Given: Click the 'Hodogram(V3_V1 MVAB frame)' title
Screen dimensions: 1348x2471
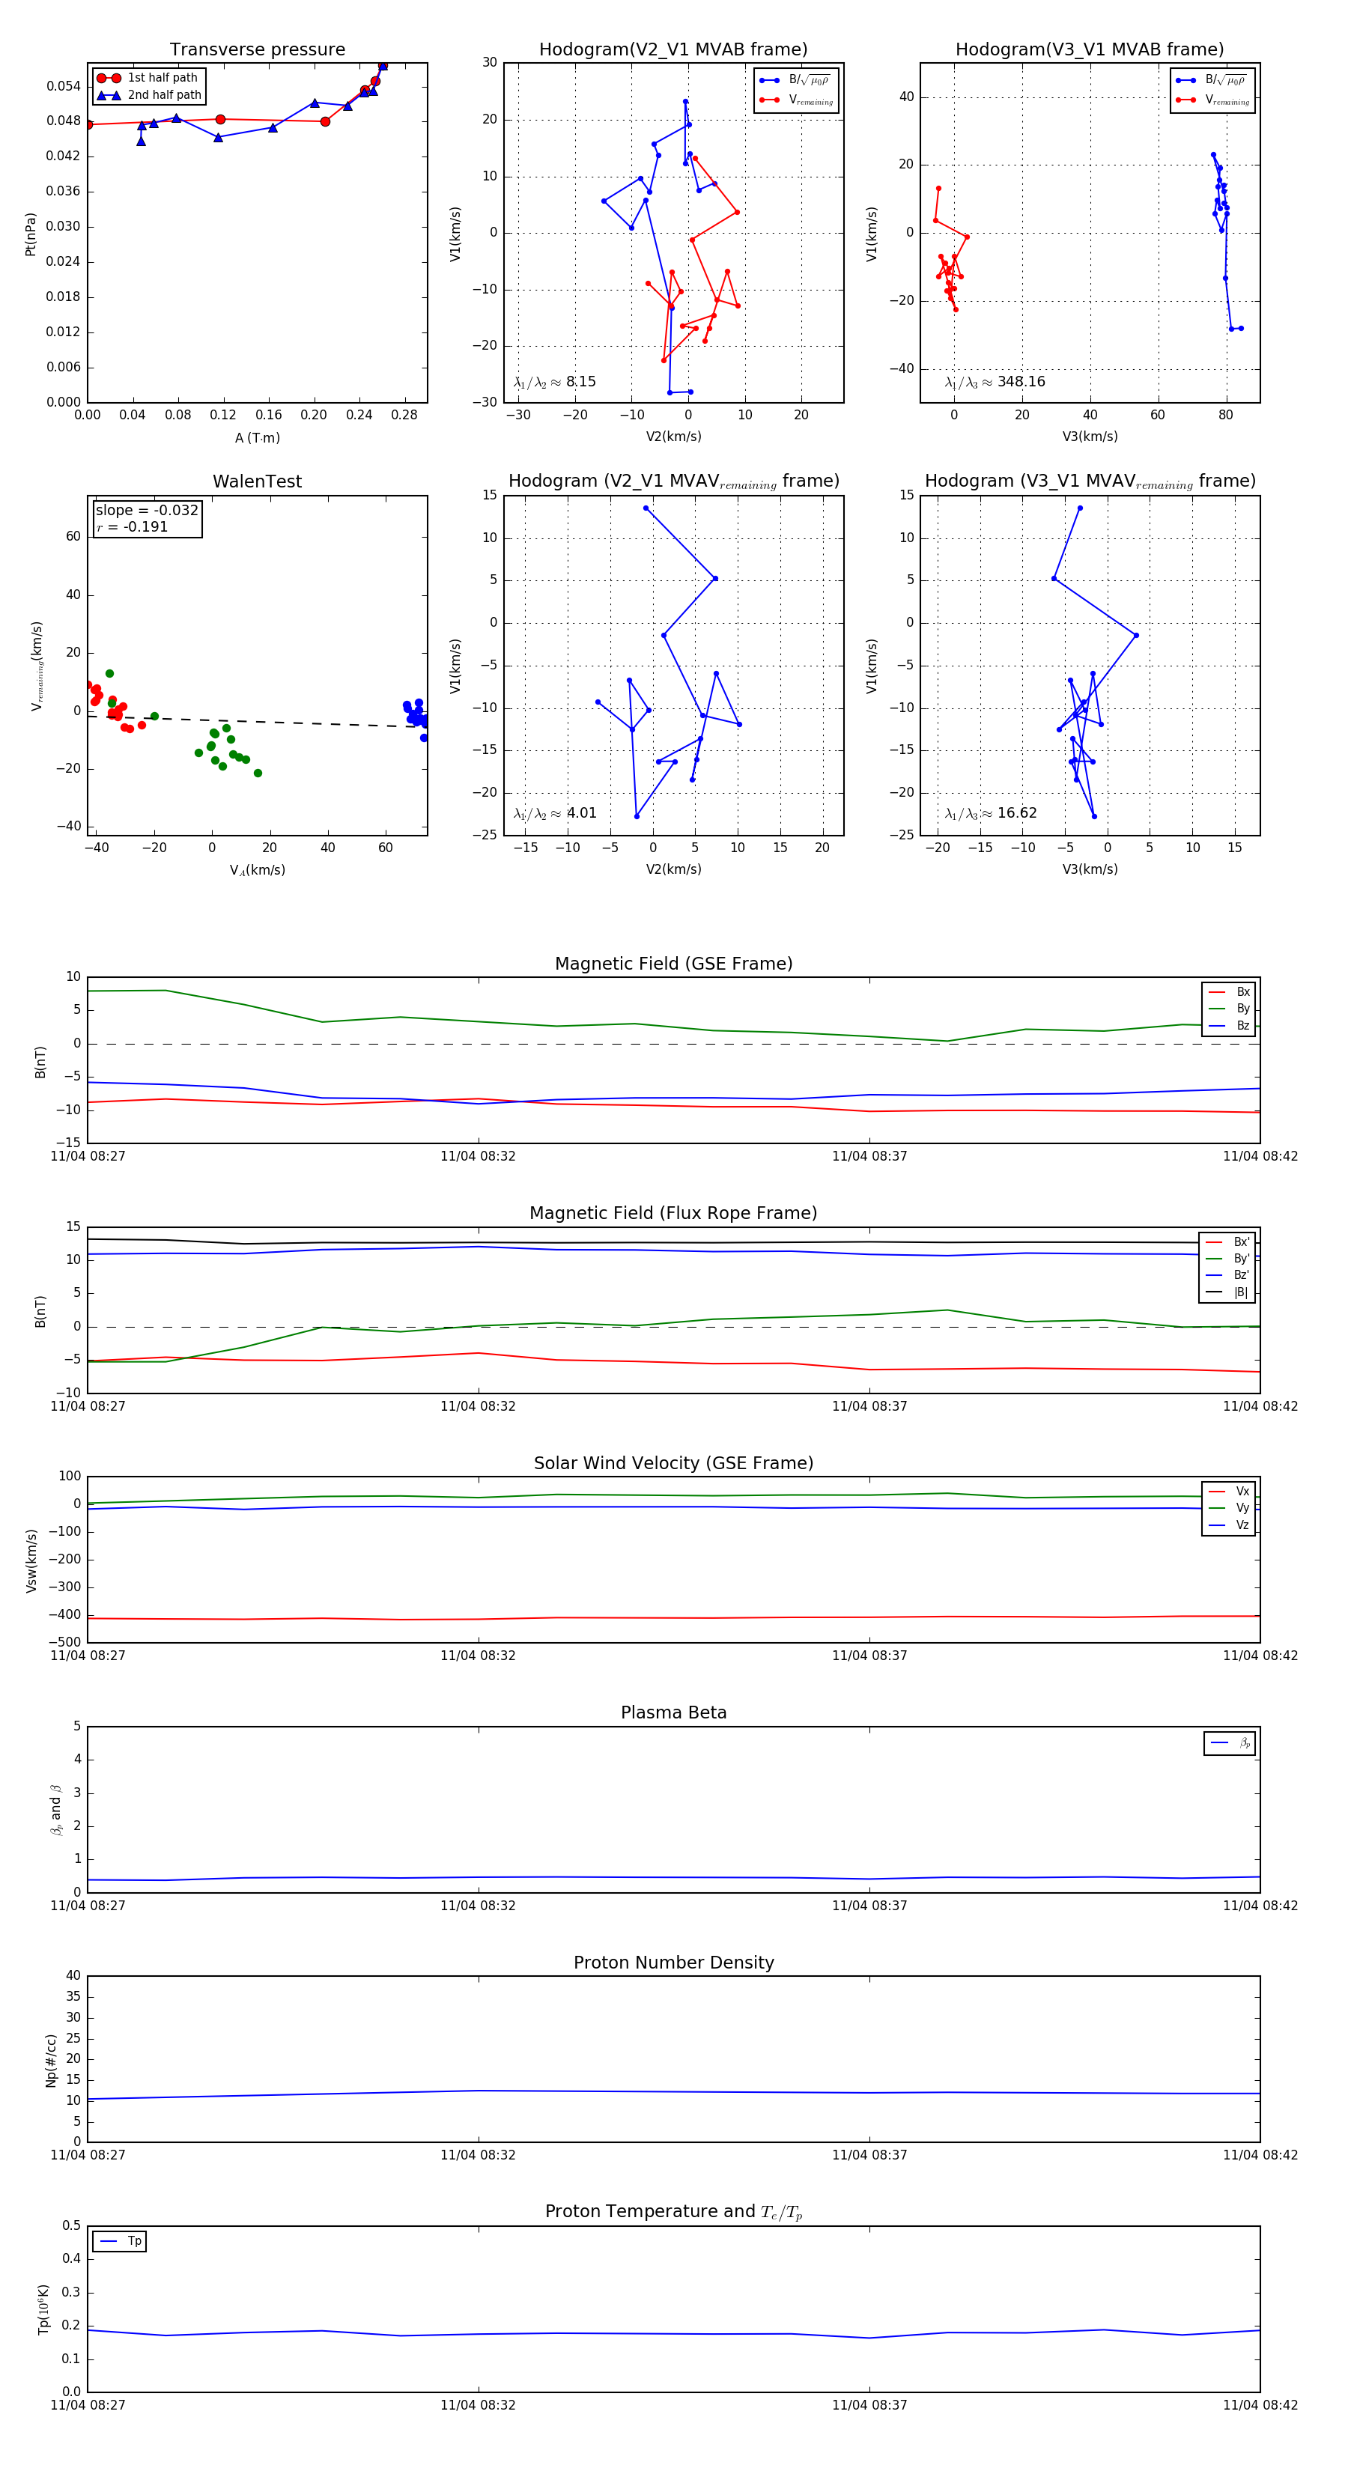Looking at the screenshot, I should (x=1090, y=50).
